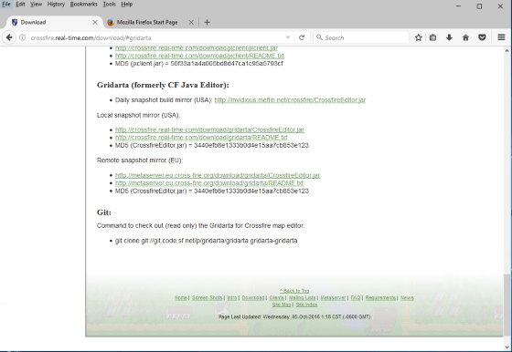512x352 pixels.
Task: Open the Downloads arrow panel
Action: [x=449, y=37]
